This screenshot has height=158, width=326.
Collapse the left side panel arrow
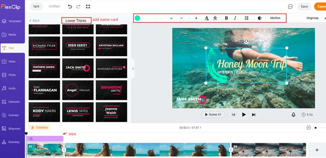[133, 69]
